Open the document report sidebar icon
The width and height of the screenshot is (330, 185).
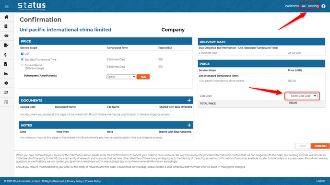point(6,64)
